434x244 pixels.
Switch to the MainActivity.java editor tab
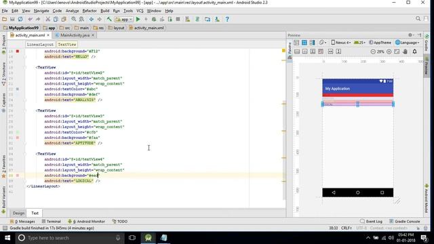75,35
